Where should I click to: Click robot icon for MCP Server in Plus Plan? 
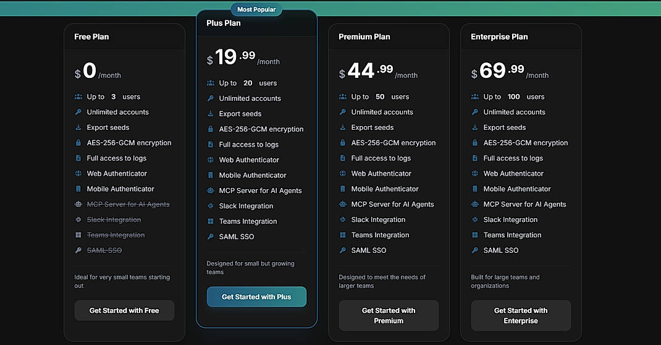click(x=211, y=190)
